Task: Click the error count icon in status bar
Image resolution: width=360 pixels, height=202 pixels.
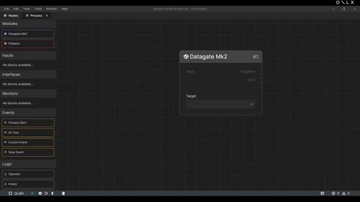Action: point(334,193)
